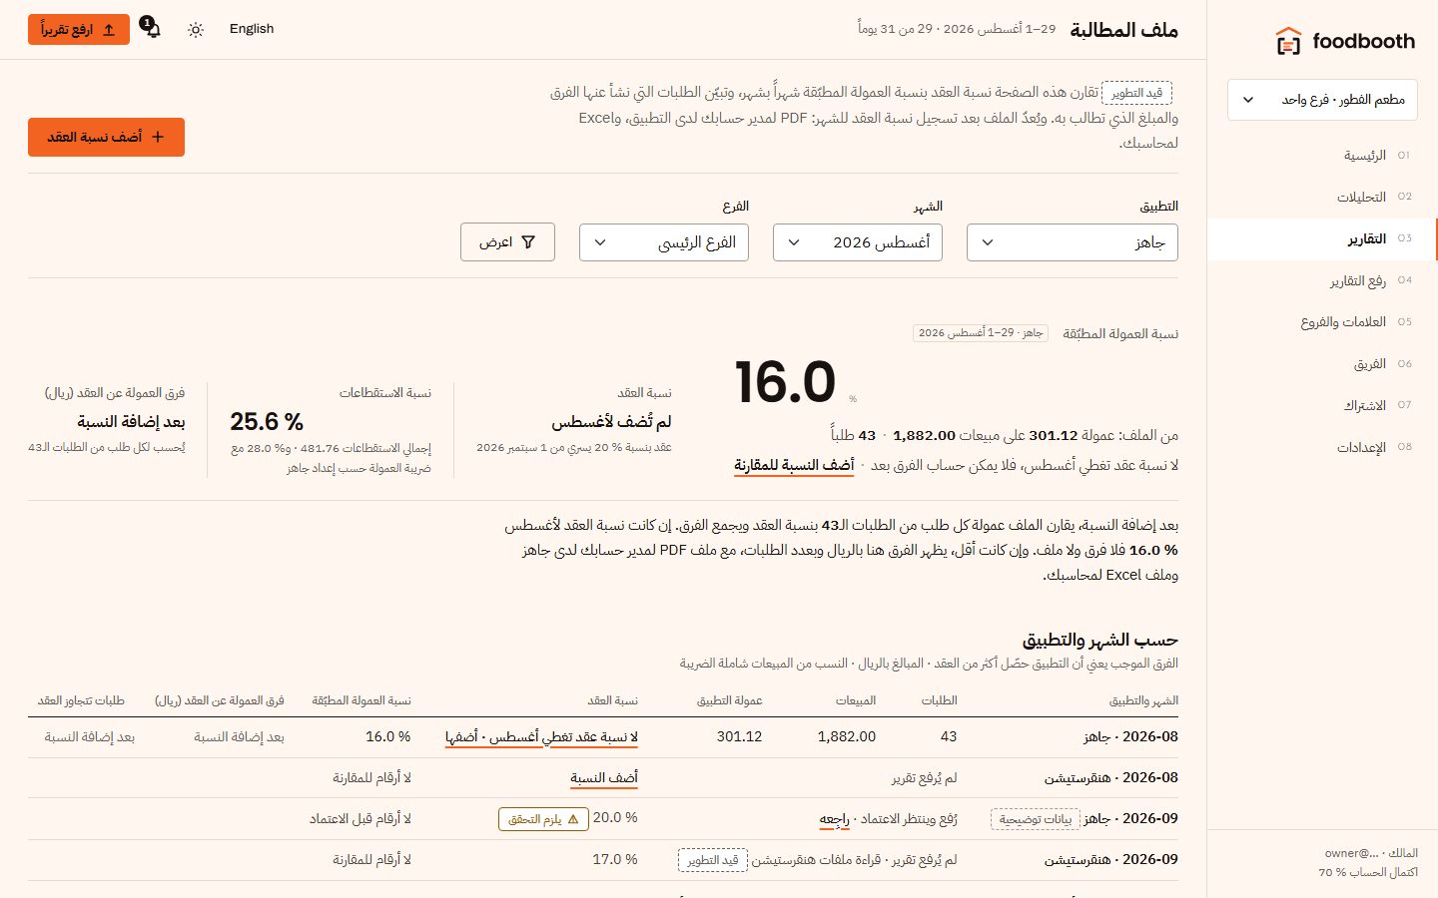Image resolution: width=1438 pixels, height=898 pixels.
Task: Click the 301.12 app commission cell
Action: (x=740, y=737)
